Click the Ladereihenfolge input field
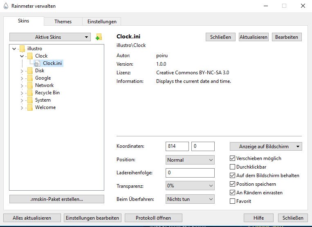This screenshot has width=312, height=227. (190, 173)
